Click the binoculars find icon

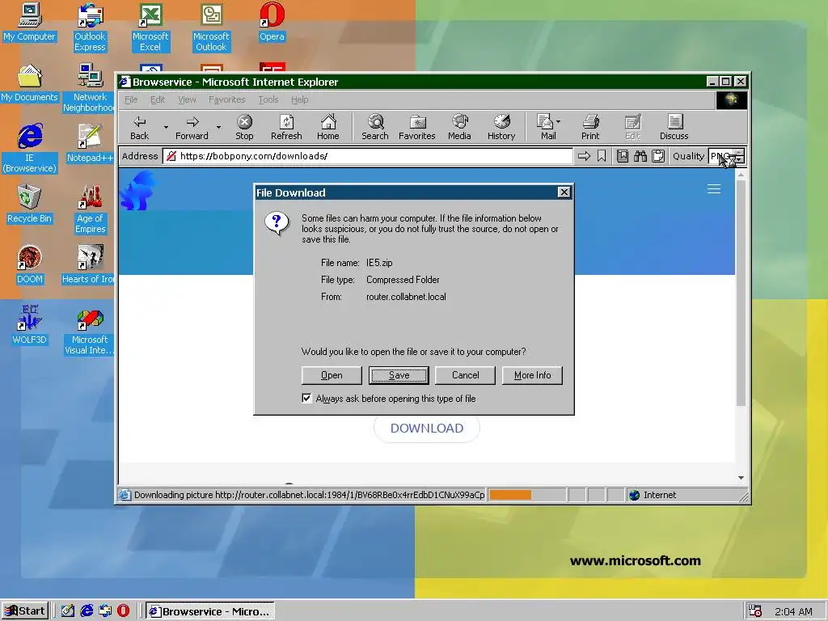pyautogui.click(x=640, y=156)
